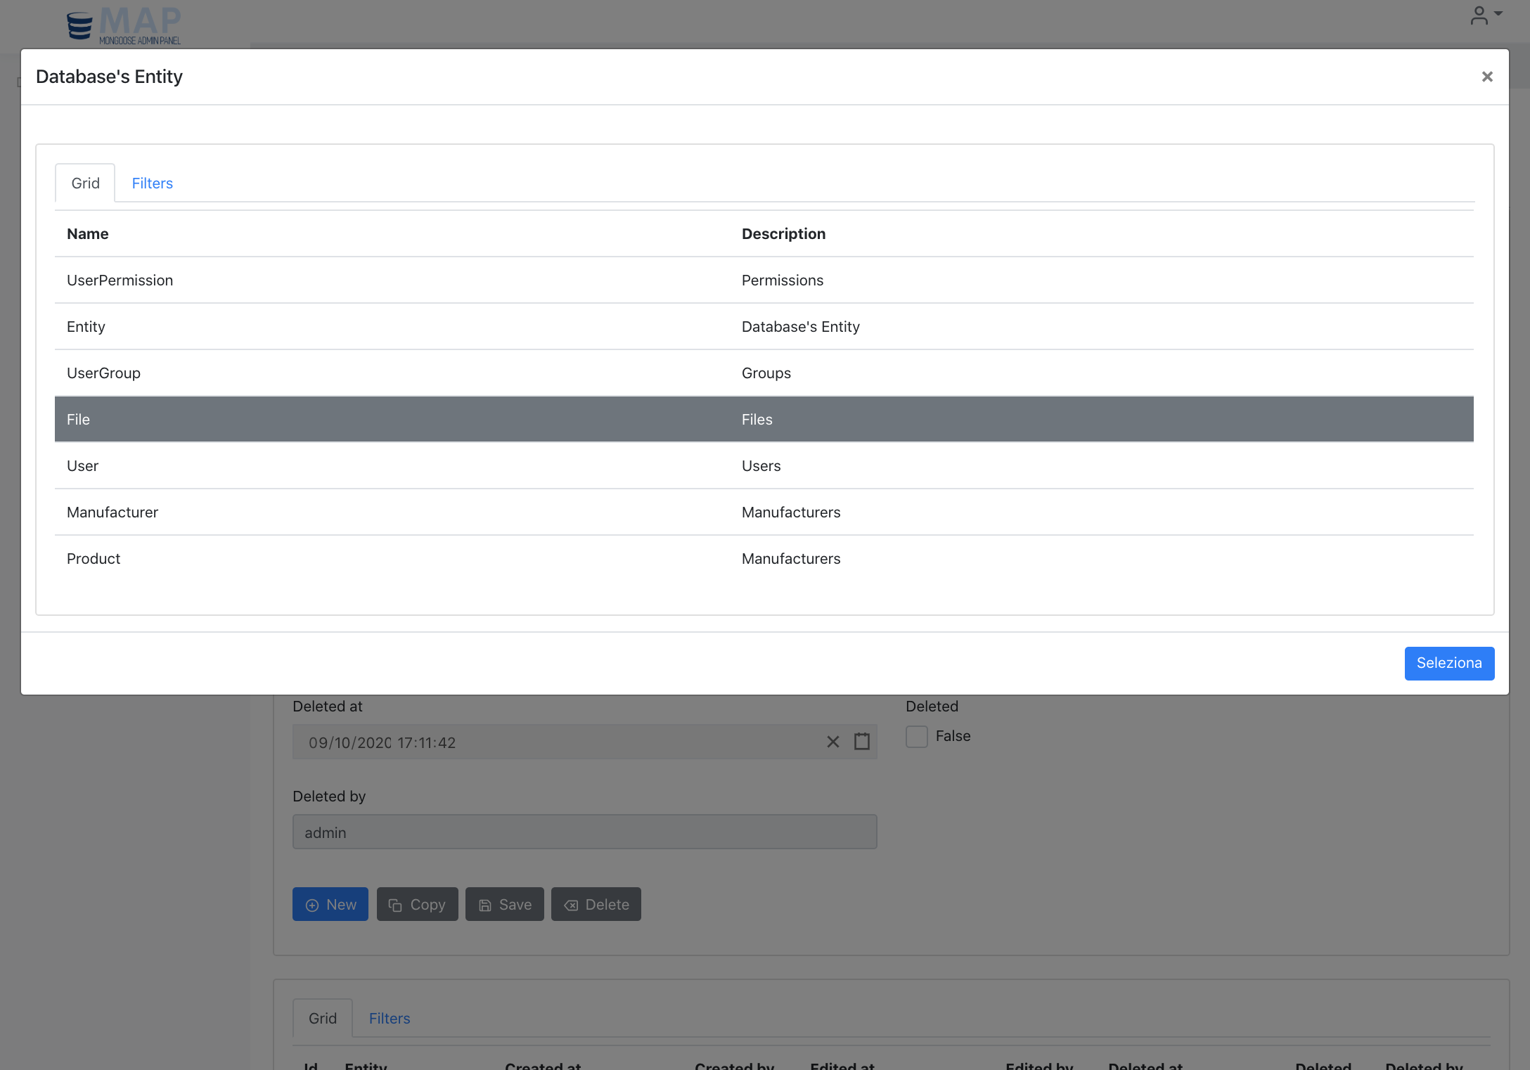The image size is (1530, 1070).
Task: Clear the Deleted at date field
Action: [x=832, y=742]
